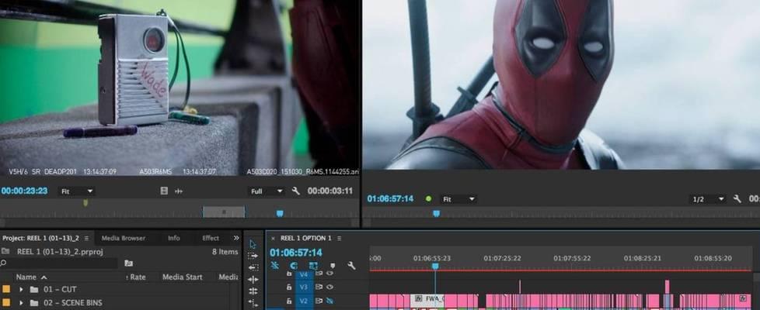The height and width of the screenshot is (310, 760).
Task: Show hidden panel tabs overflow arrows
Action: coord(236,238)
